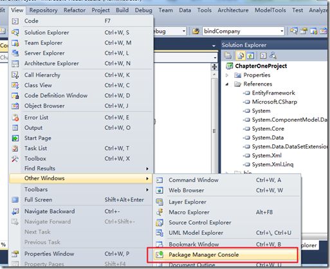
Task: Click the Navigate Backward icon
Action: pos(15,211)
